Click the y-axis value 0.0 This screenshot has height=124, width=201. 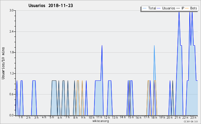(x=11, y=115)
